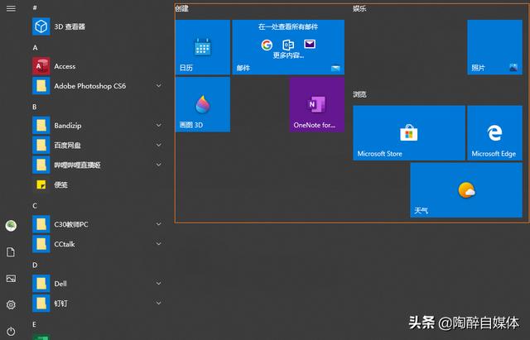Open the 3D 查看器 app icon

click(x=41, y=26)
